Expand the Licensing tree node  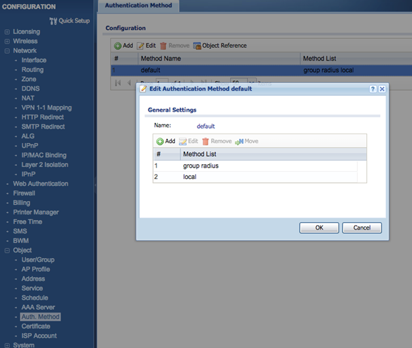[7, 32]
